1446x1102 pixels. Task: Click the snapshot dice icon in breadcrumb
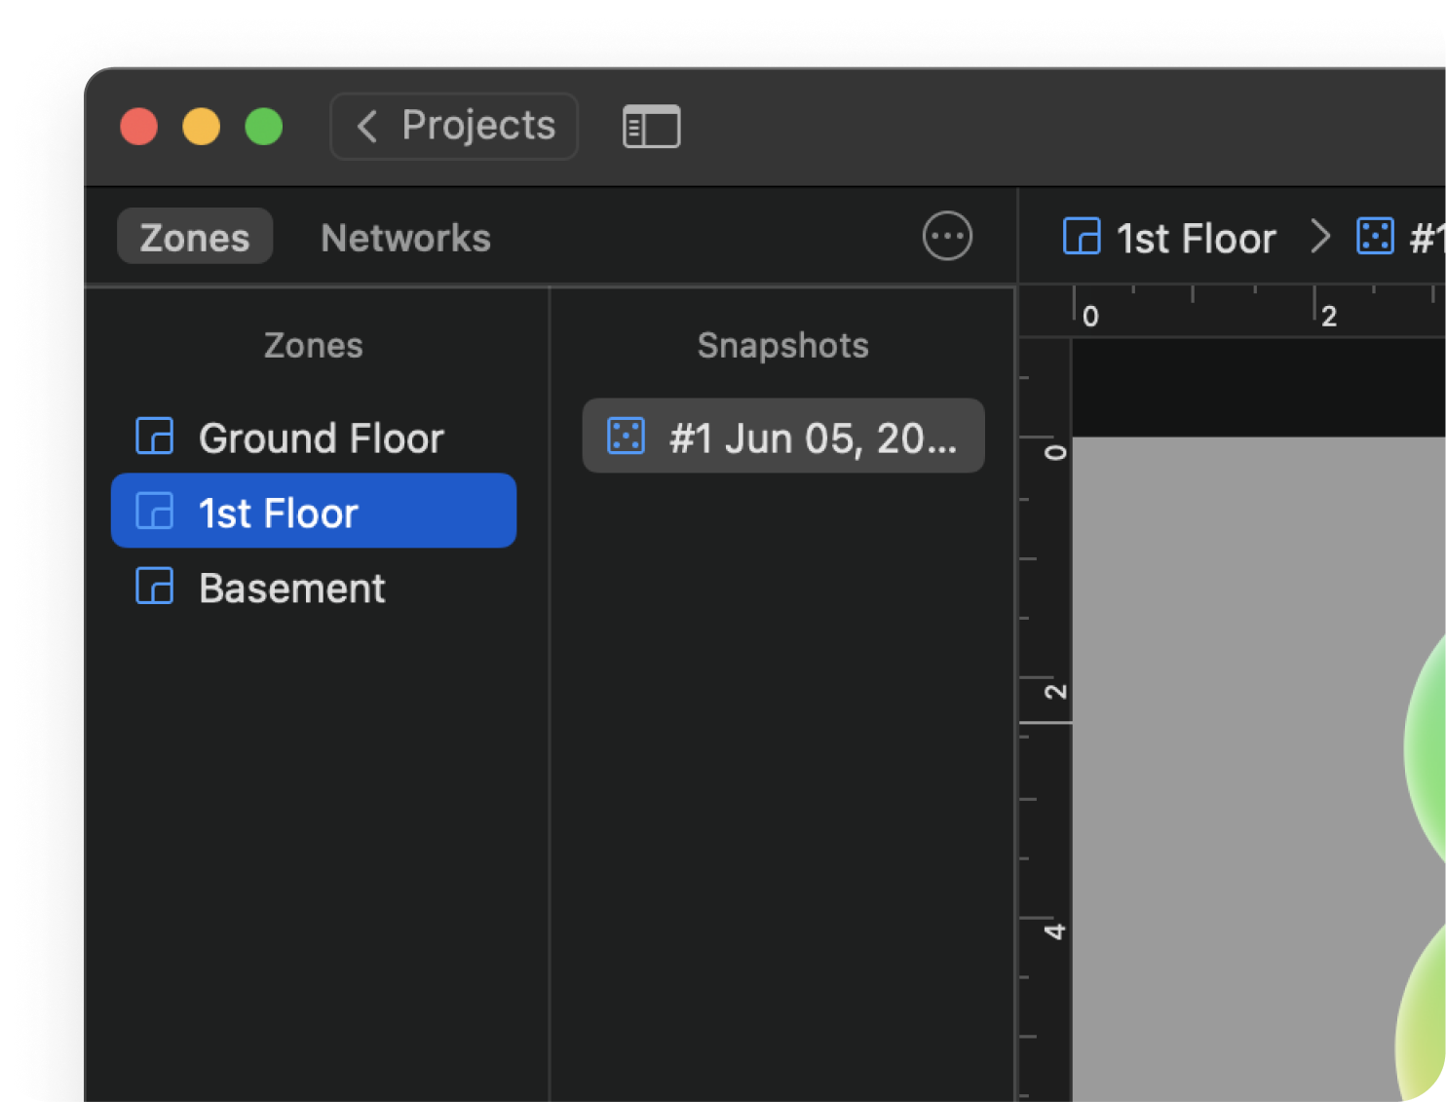point(1375,237)
